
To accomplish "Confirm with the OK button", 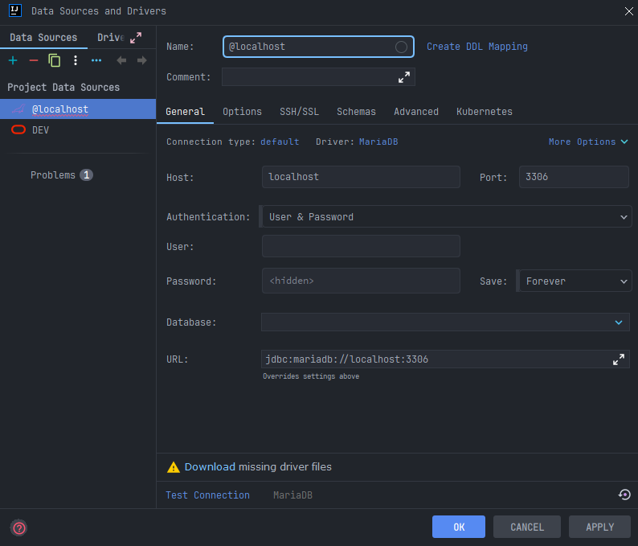I will tap(459, 527).
